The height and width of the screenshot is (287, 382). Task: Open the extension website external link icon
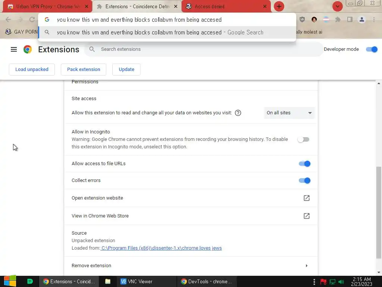pyautogui.click(x=307, y=198)
